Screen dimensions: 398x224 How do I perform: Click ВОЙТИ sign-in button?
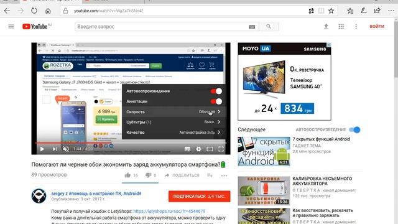point(377,26)
